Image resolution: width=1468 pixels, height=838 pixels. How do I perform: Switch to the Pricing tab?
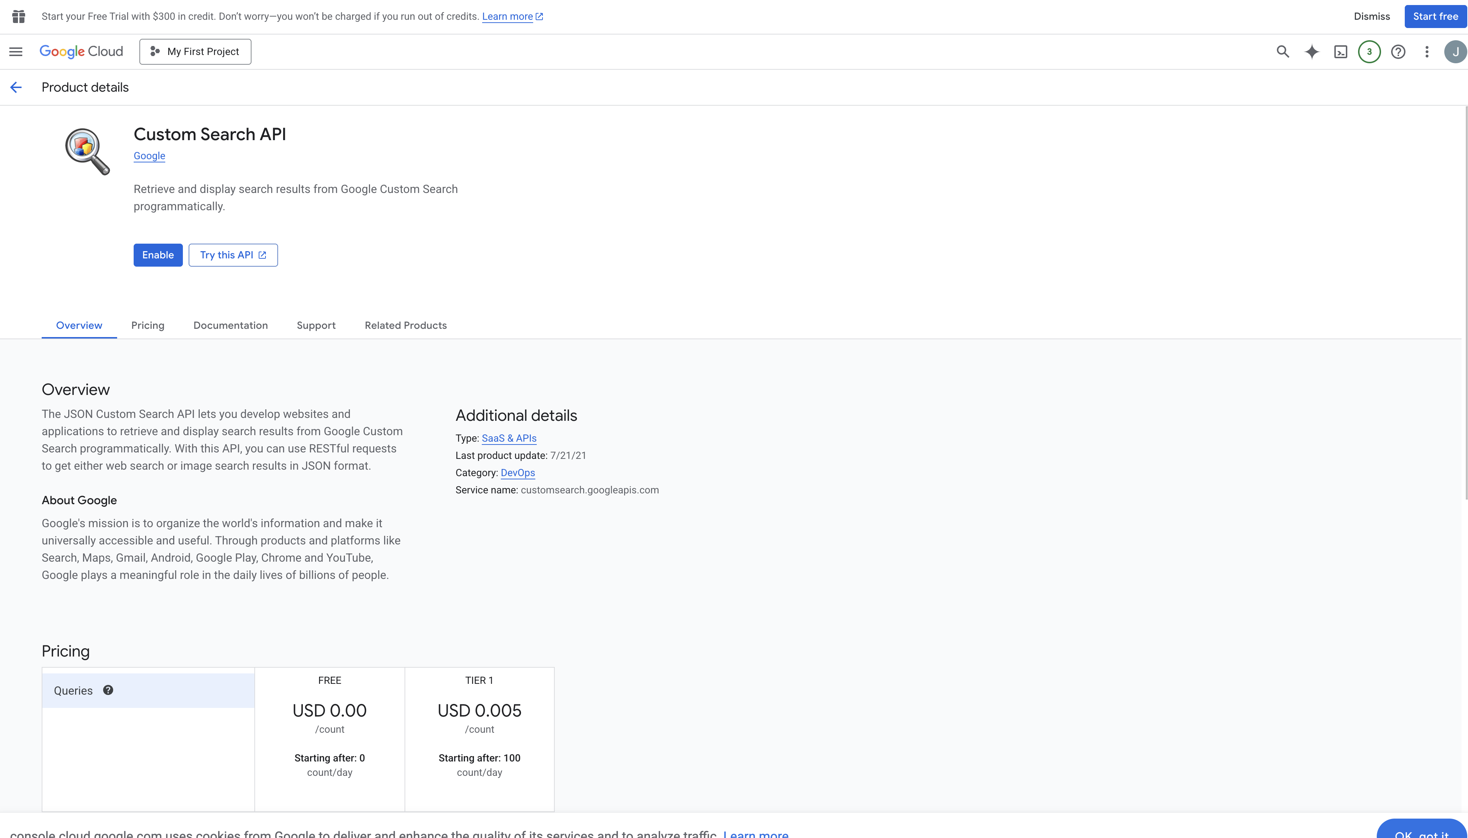pos(148,326)
